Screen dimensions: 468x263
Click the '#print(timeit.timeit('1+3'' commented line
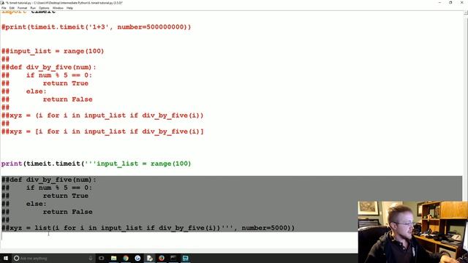96,27
